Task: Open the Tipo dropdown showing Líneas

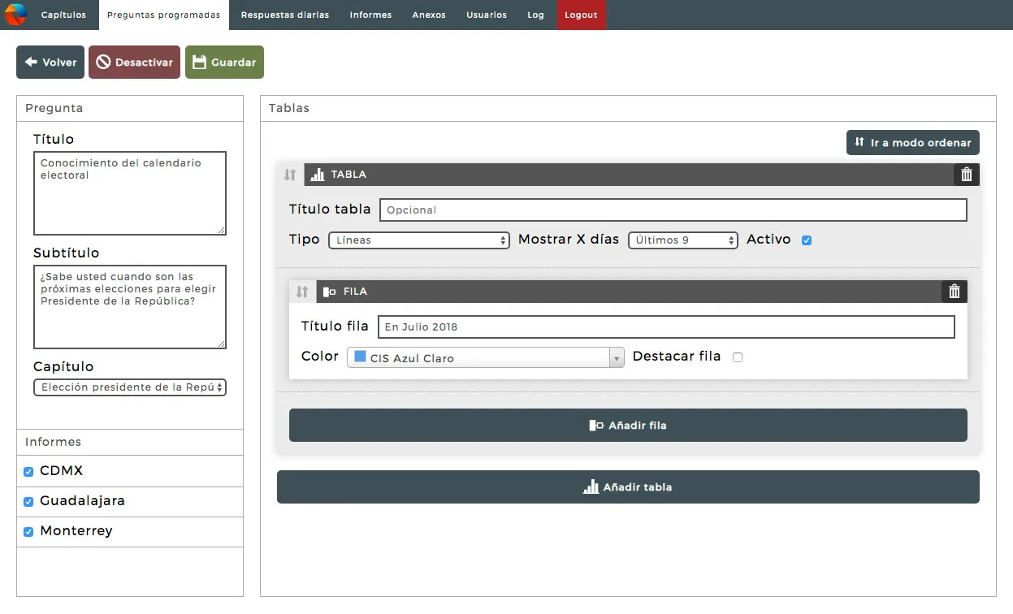Action: 418,240
